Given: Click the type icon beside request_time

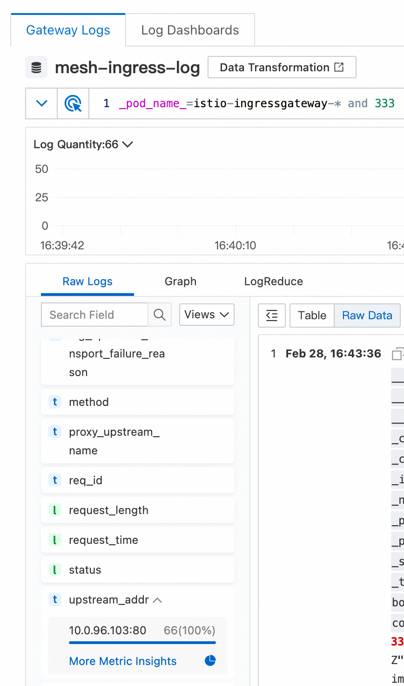Looking at the screenshot, I should tap(55, 540).
